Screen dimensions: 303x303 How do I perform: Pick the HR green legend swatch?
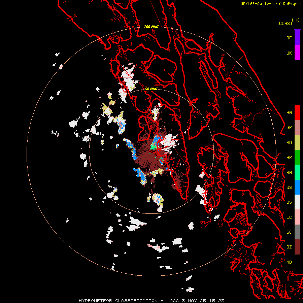coord(297,158)
